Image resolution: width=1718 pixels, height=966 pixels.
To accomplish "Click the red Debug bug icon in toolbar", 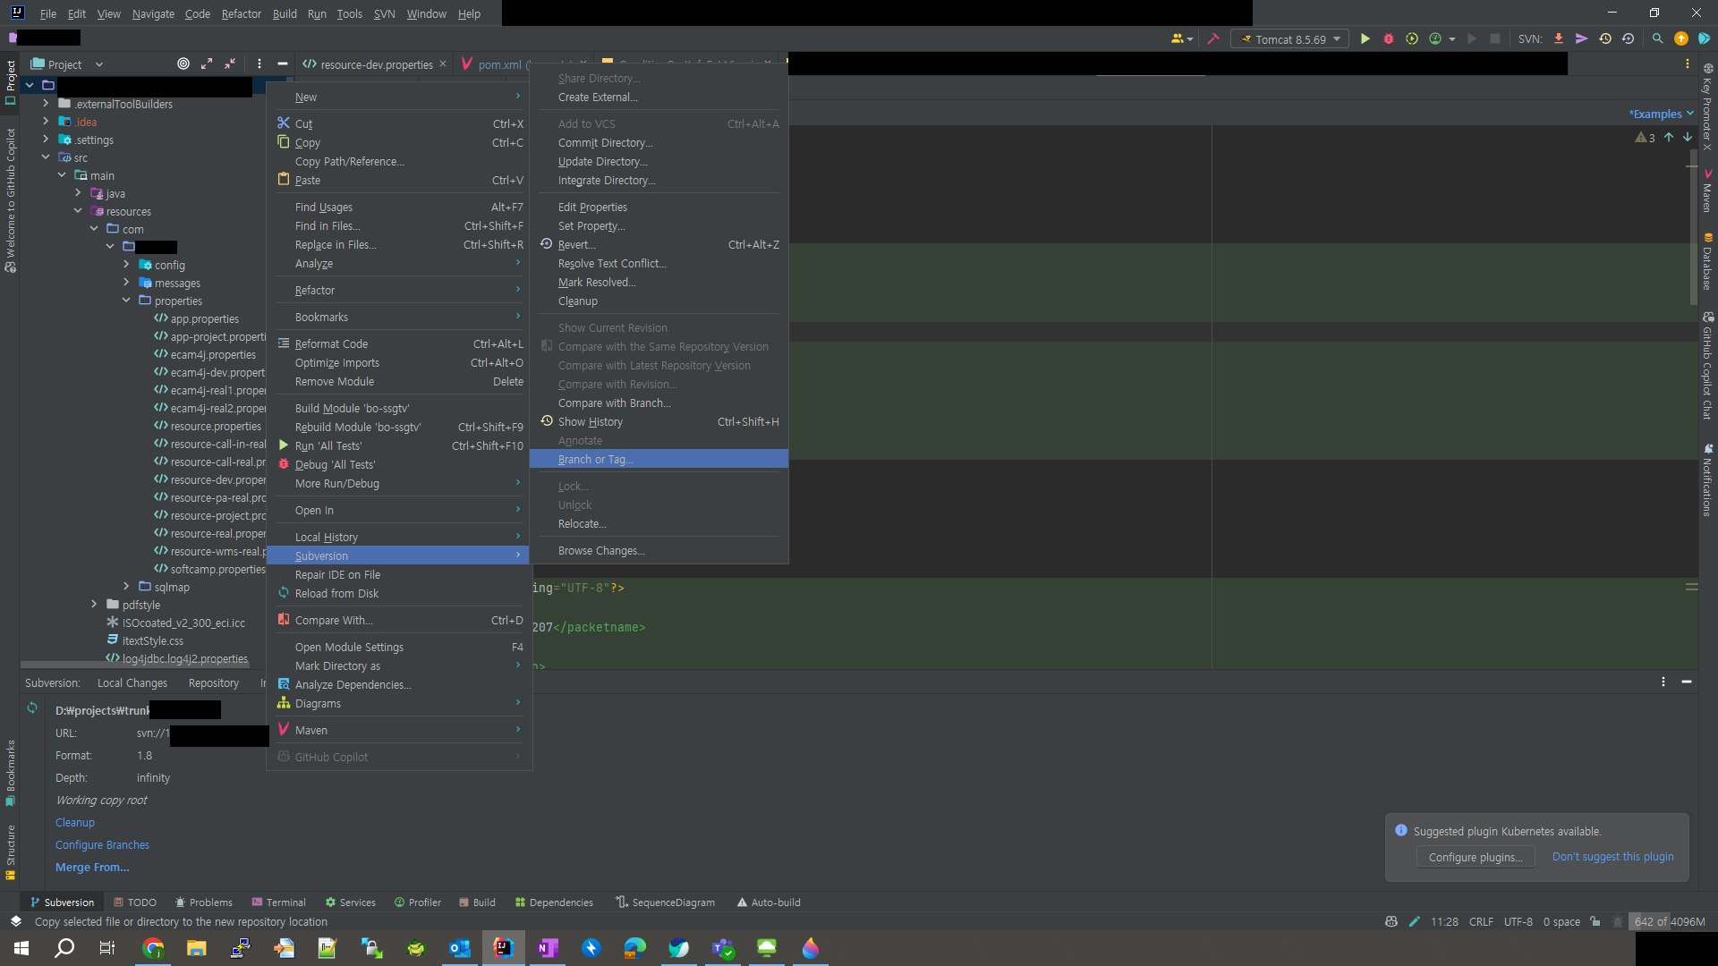I will pos(1389,38).
